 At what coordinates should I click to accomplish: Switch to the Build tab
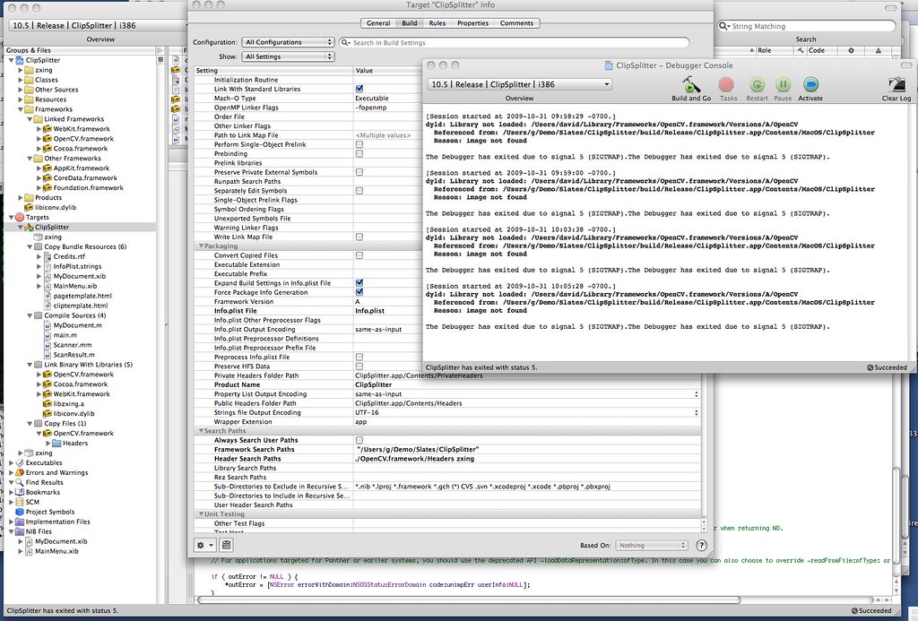[x=409, y=23]
